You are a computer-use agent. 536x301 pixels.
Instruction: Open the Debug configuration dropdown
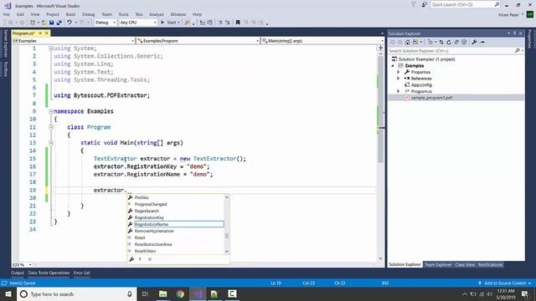pyautogui.click(x=106, y=23)
